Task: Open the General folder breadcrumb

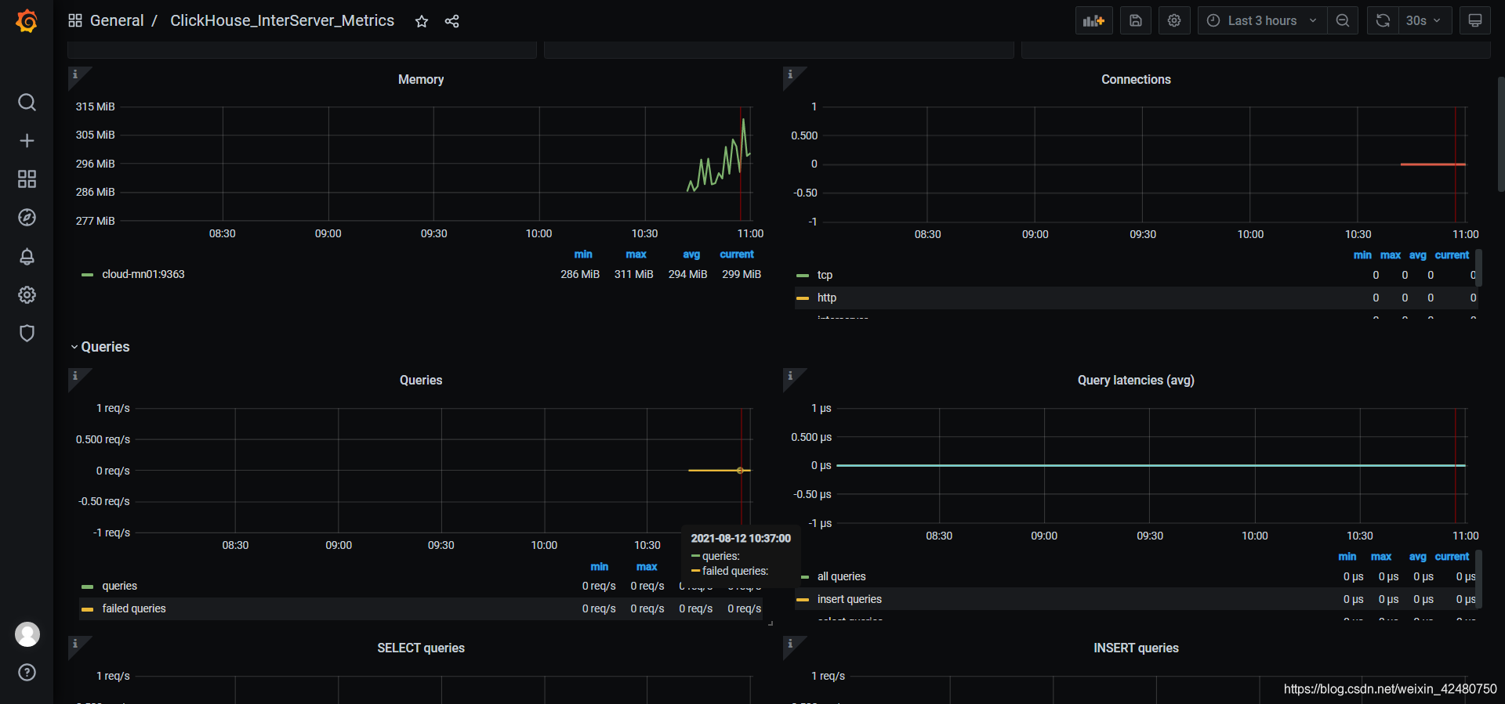Action: click(x=117, y=20)
